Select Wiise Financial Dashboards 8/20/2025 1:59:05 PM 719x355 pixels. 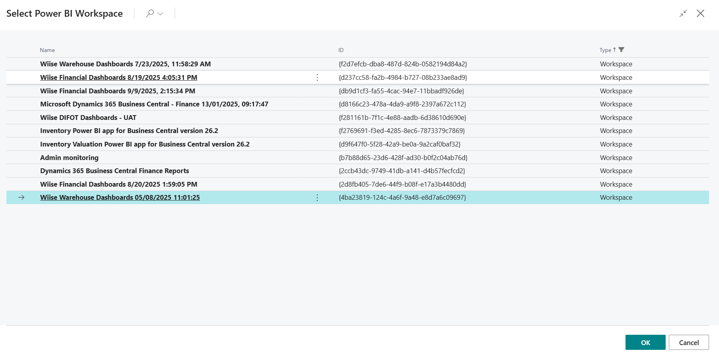pos(119,184)
